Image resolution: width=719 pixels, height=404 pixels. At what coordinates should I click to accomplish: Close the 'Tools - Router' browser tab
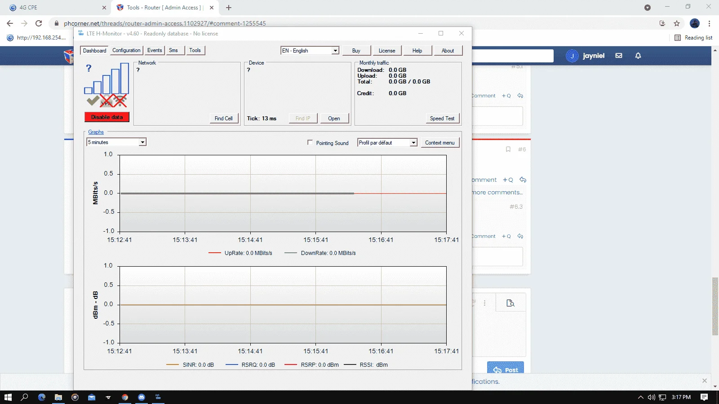coord(212,8)
